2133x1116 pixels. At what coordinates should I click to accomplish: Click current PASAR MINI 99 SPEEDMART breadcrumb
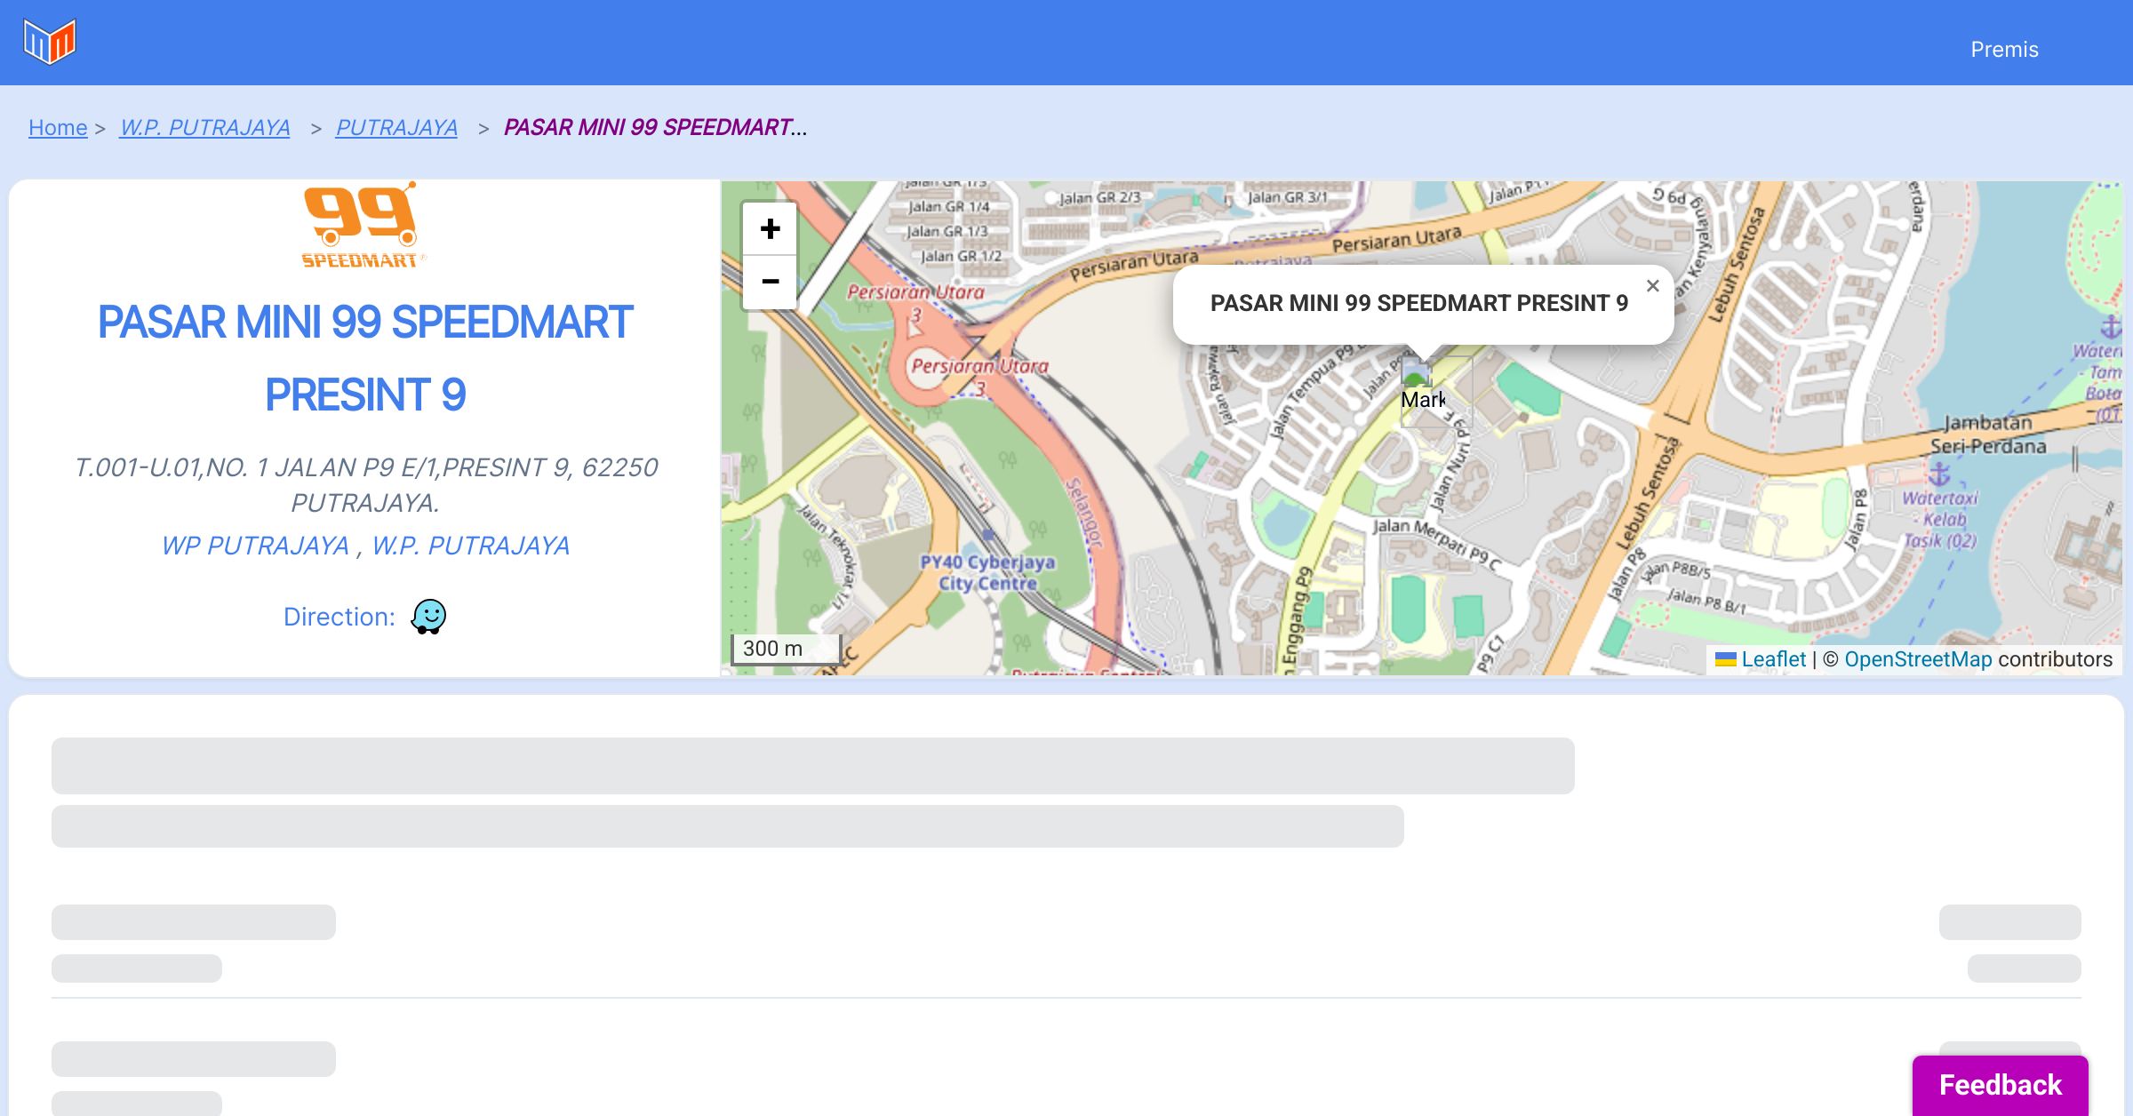(655, 128)
